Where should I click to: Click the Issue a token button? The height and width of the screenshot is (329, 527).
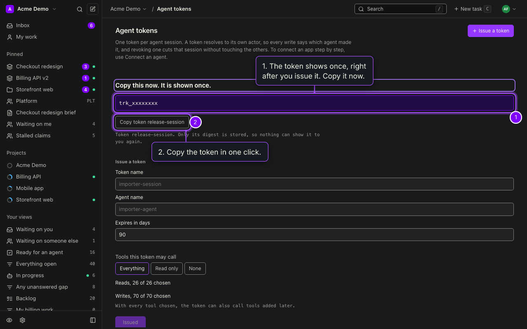tap(491, 31)
